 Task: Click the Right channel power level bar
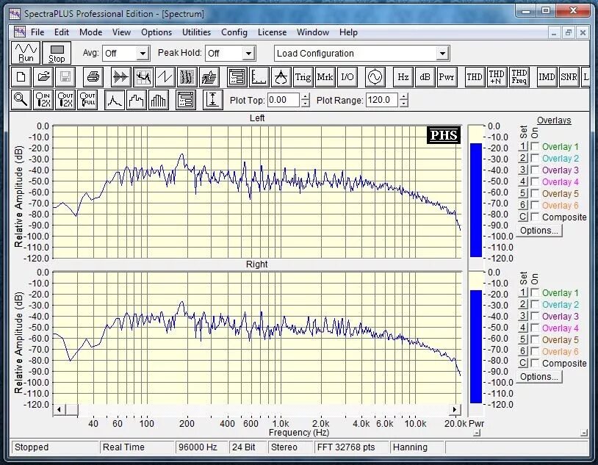point(476,347)
